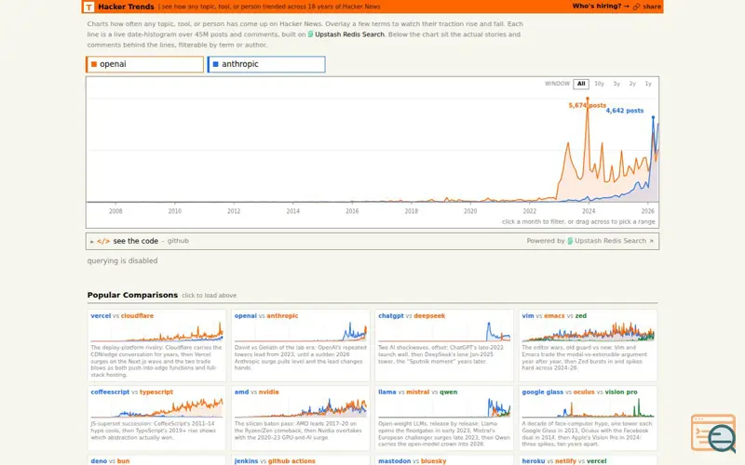745x465 pixels.
Task: Select the 1y window range
Action: [x=648, y=84]
